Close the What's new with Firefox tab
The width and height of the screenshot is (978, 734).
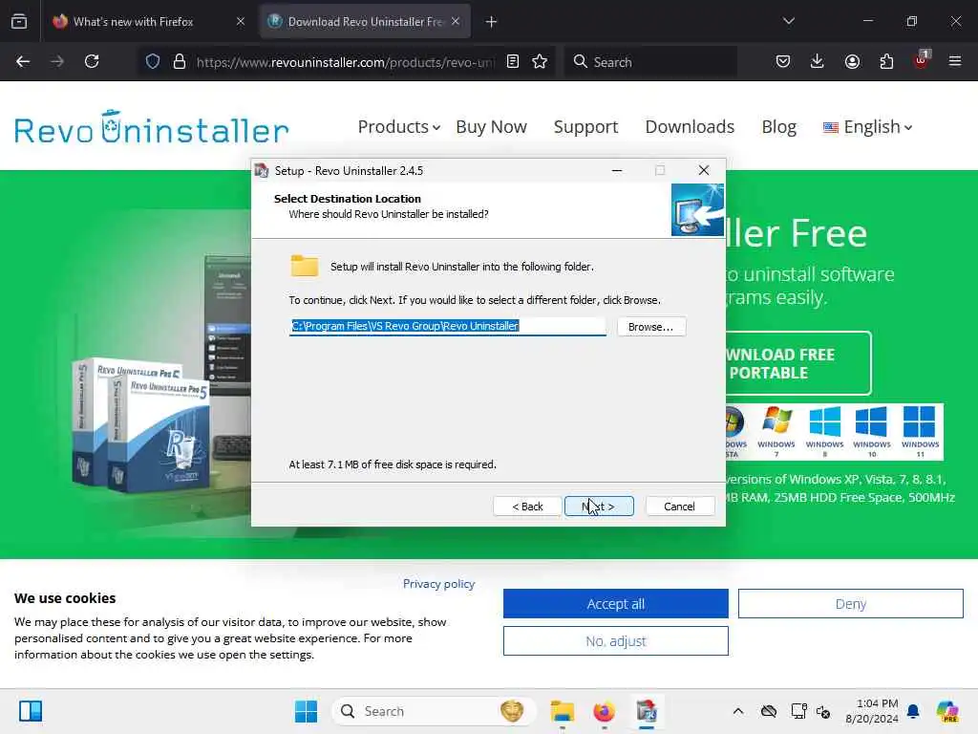coord(241,21)
